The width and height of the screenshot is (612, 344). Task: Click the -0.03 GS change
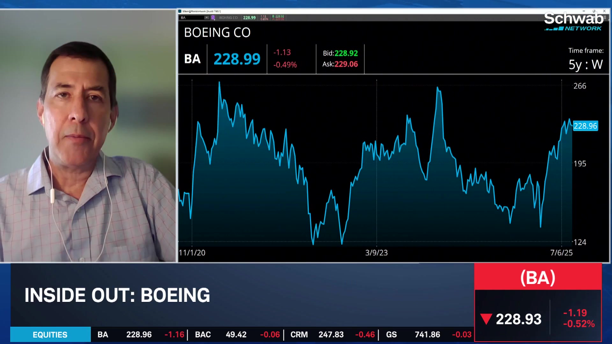click(462, 335)
